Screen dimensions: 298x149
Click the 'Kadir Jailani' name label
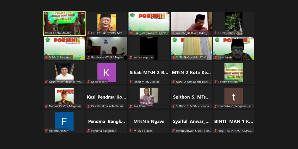point(100,82)
